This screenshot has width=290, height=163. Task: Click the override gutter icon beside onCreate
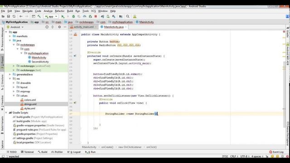(75, 56)
